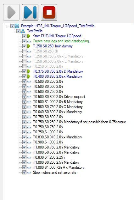Click step icon of Stop motors row
The width and height of the screenshot is (134, 200).
(x=29, y=173)
